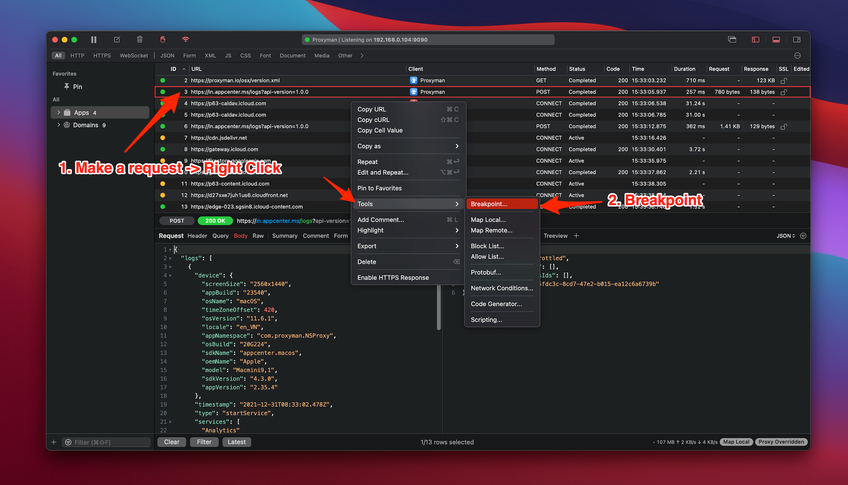Click the plus icon in bottom-left corner
Image resolution: width=848 pixels, height=485 pixels.
coord(54,442)
